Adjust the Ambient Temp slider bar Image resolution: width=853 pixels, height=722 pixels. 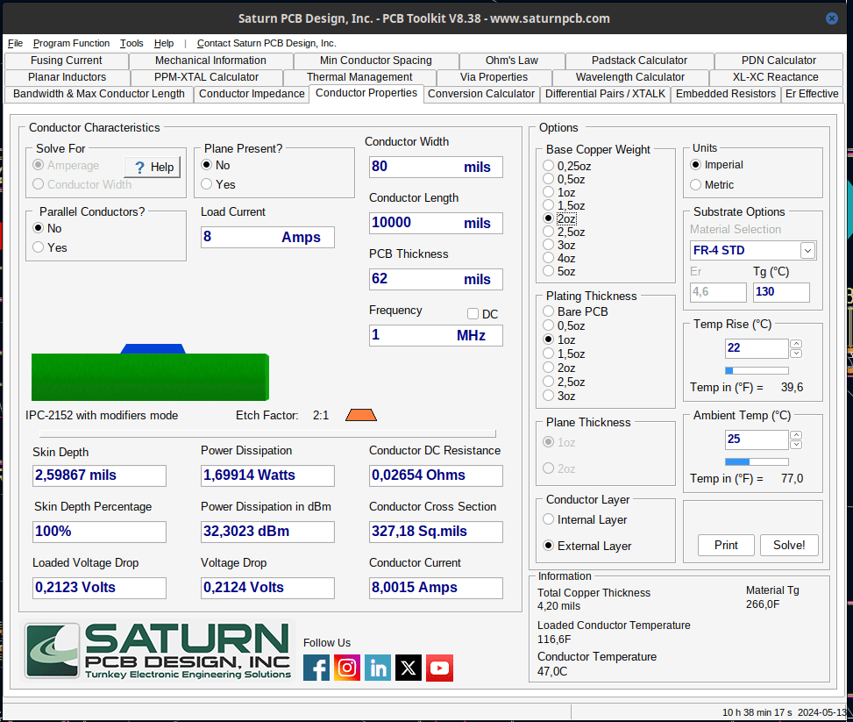[757, 461]
